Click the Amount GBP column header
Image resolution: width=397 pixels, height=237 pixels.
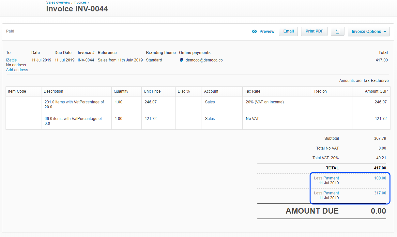(376, 91)
